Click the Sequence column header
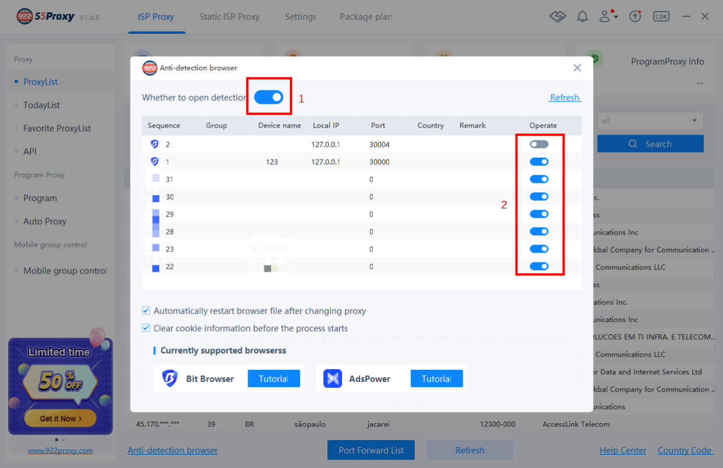723x468 pixels. click(x=164, y=126)
